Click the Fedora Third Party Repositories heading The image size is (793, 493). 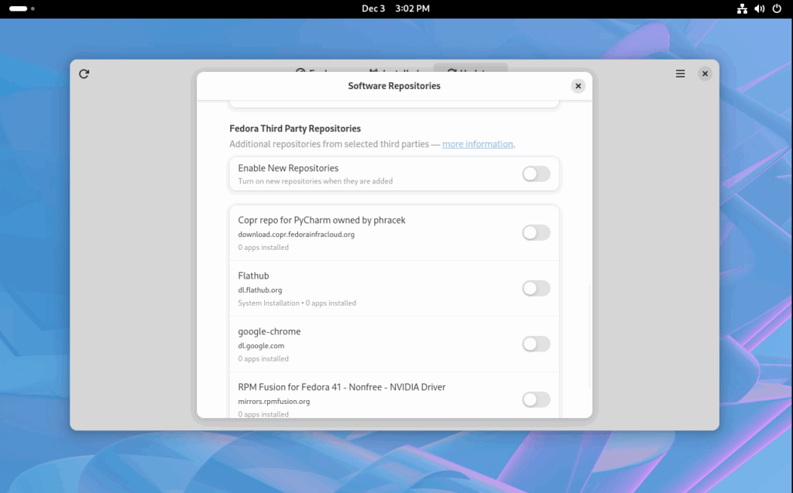(295, 128)
